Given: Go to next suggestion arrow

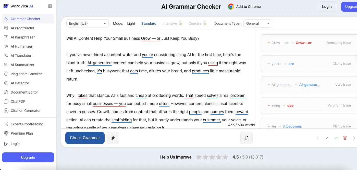Looking at the screenshot, I should coord(354,138).
